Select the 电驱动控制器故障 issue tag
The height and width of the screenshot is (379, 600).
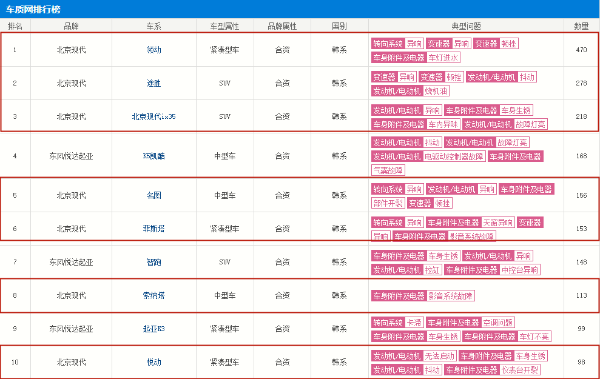[x=454, y=156]
